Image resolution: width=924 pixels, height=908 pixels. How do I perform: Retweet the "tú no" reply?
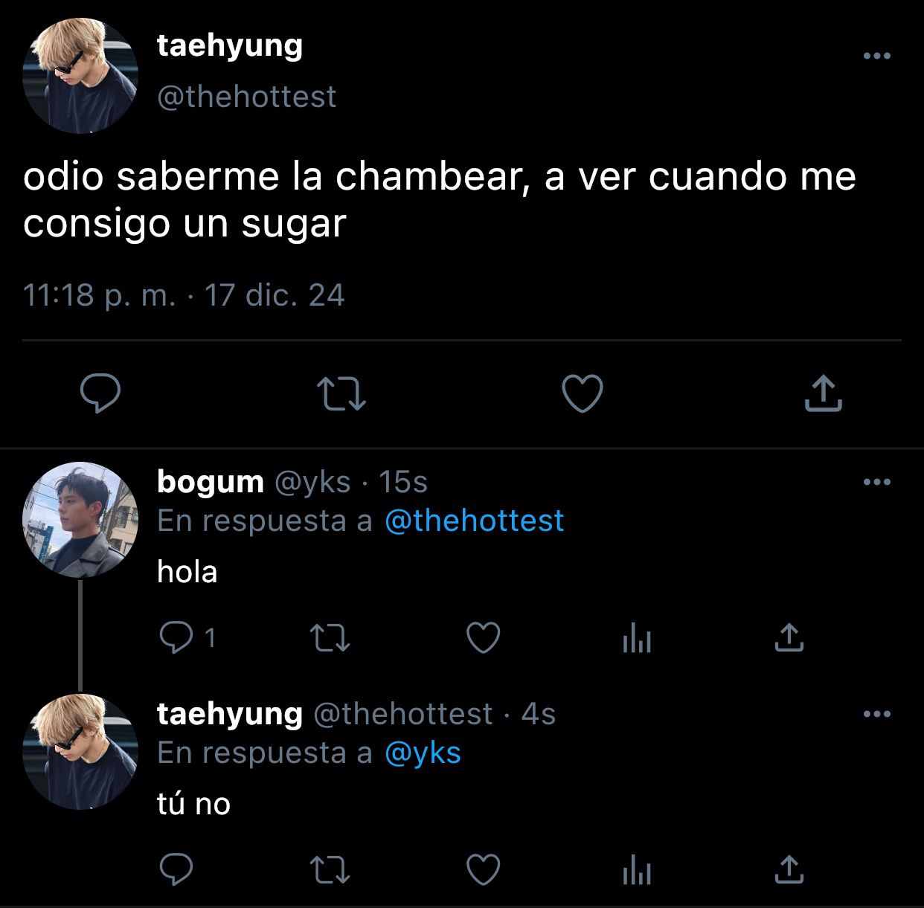point(330,870)
